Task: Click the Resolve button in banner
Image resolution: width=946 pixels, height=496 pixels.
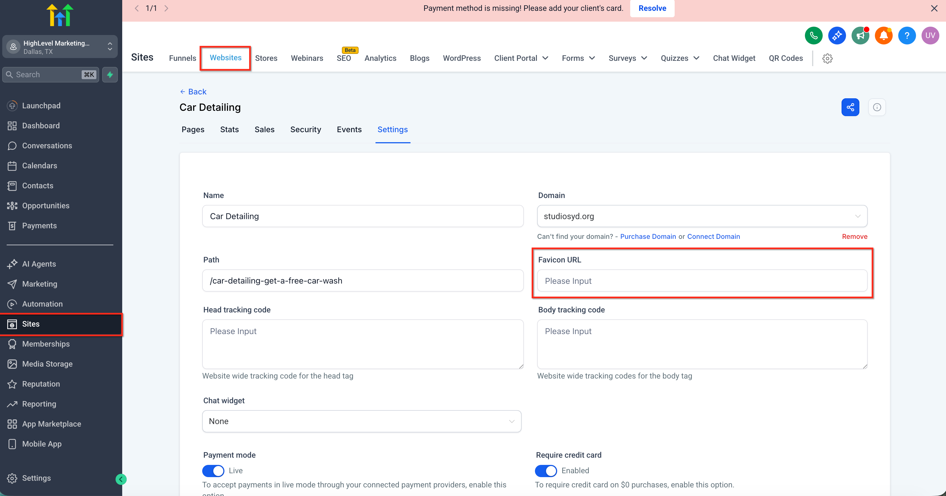Action: [x=652, y=8]
